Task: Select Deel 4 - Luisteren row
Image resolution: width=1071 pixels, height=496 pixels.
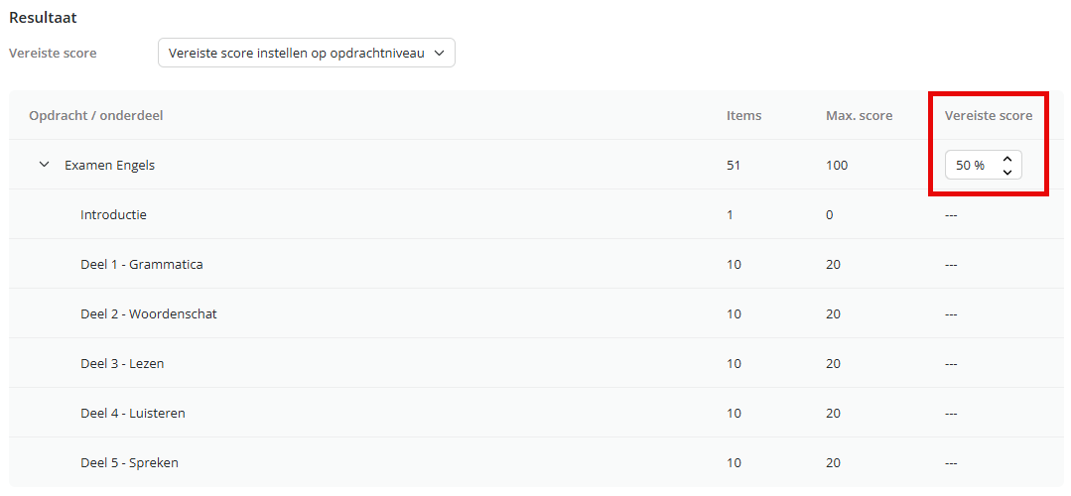Action: (x=536, y=413)
